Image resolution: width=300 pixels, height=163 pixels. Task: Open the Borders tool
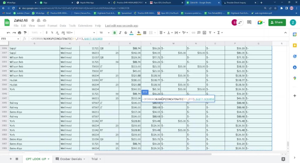[x=145, y=32]
